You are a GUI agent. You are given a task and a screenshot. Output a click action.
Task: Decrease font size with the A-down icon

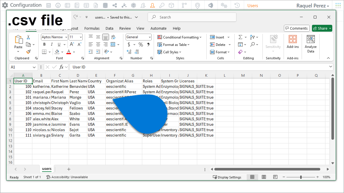[80, 44]
